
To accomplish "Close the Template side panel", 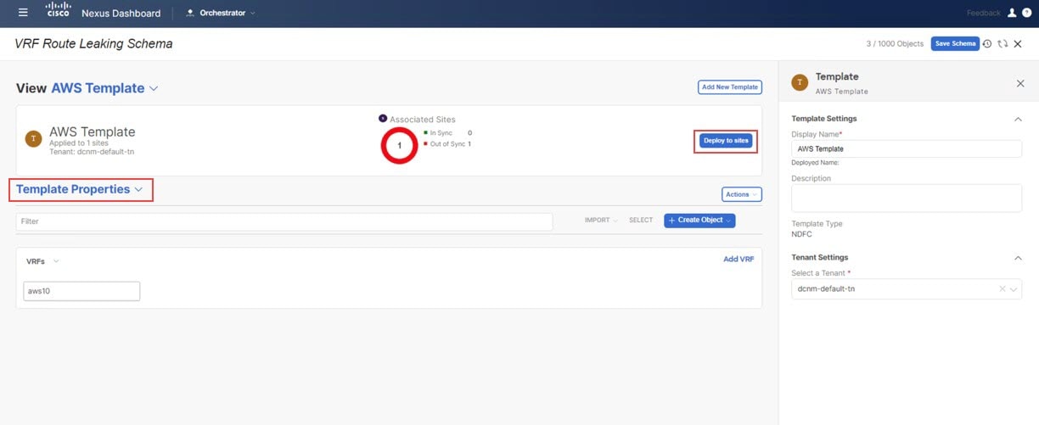I will click(1020, 83).
